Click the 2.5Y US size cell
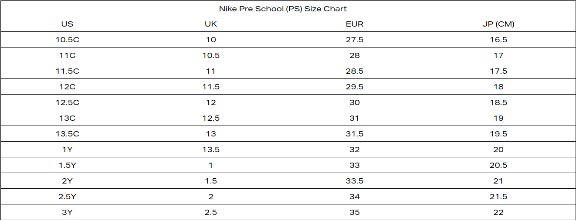The width and height of the screenshot is (576, 221). [67, 197]
